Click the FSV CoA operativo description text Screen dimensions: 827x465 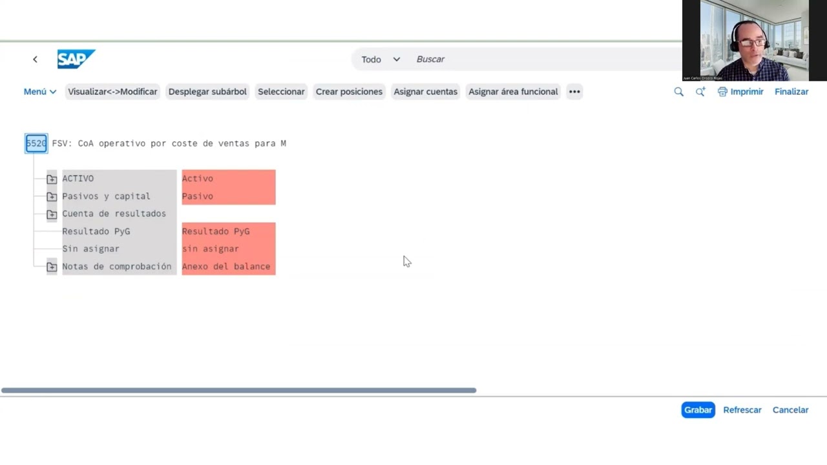pos(169,143)
